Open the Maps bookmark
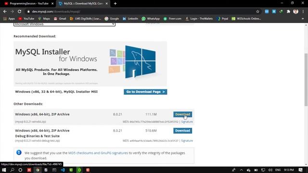Viewport: 308px width, 173px height. click(x=44, y=19)
